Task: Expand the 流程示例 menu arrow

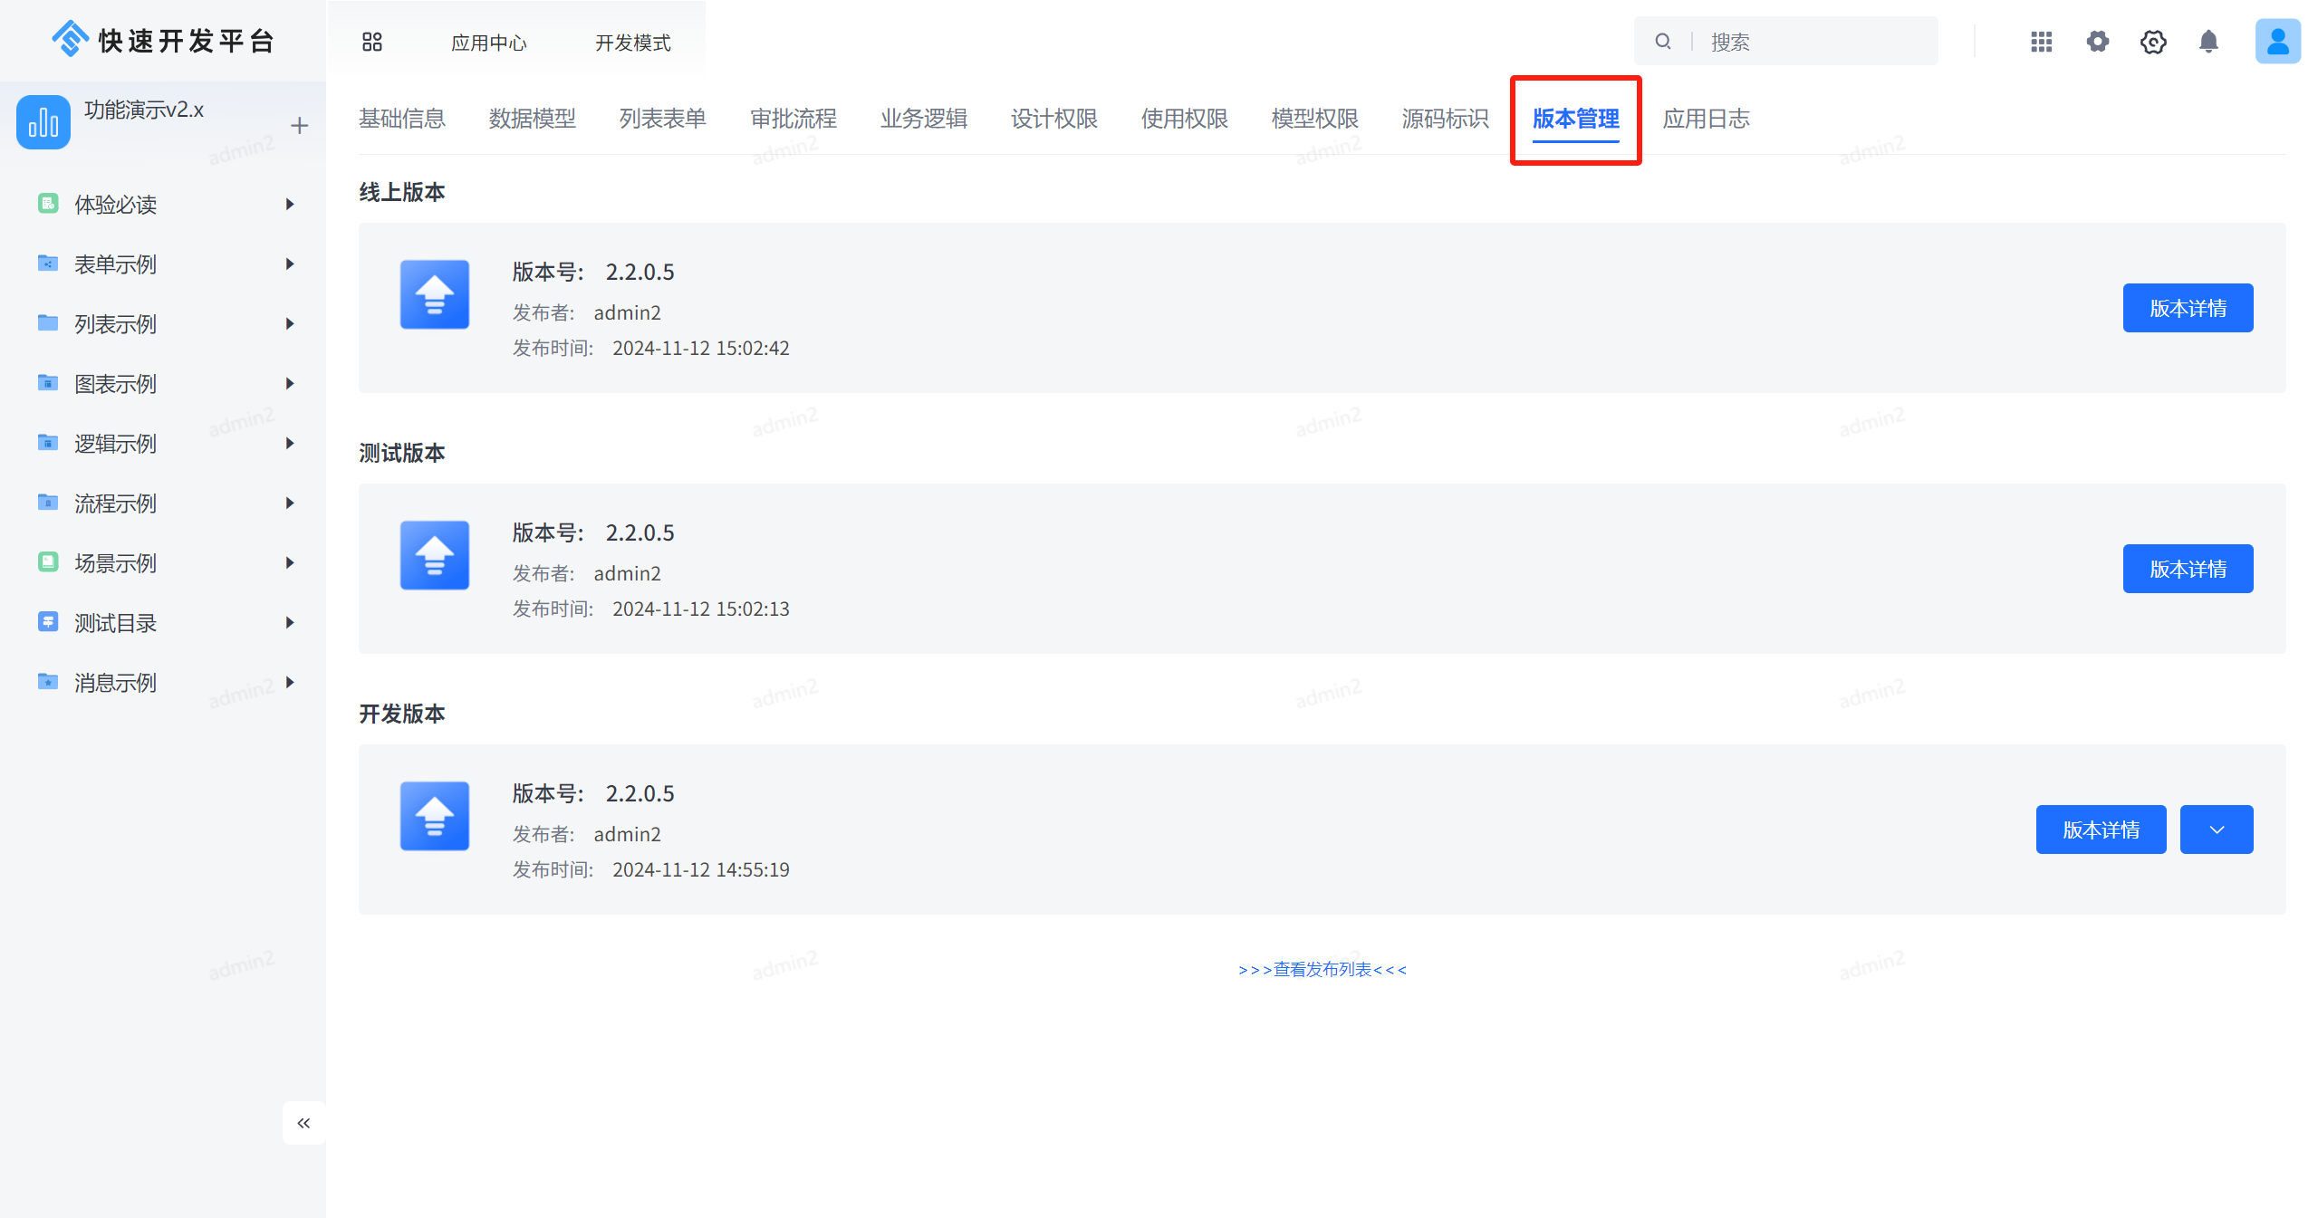Action: [290, 504]
